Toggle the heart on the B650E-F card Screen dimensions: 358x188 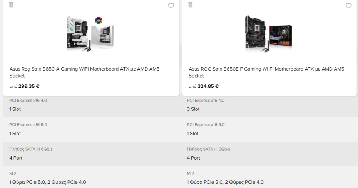pyautogui.click(x=349, y=6)
